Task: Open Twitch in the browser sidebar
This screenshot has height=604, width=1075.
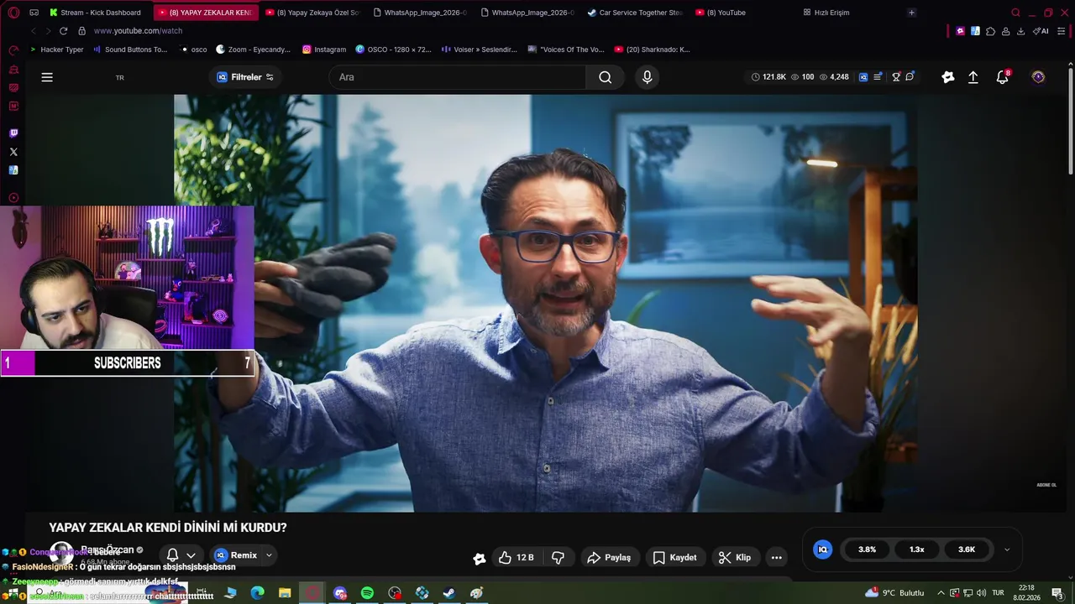Action: point(13,133)
